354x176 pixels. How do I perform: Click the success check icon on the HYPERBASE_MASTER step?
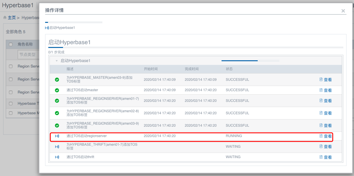tap(57, 79)
